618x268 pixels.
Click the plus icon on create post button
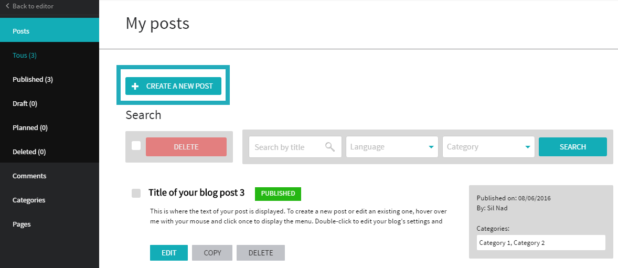click(135, 86)
